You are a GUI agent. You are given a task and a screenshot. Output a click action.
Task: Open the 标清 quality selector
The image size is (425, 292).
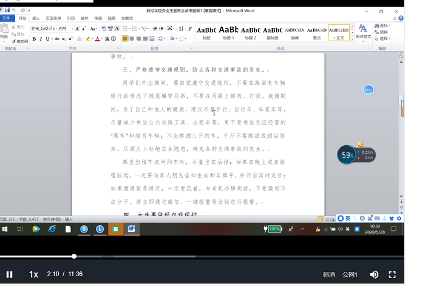pos(328,274)
